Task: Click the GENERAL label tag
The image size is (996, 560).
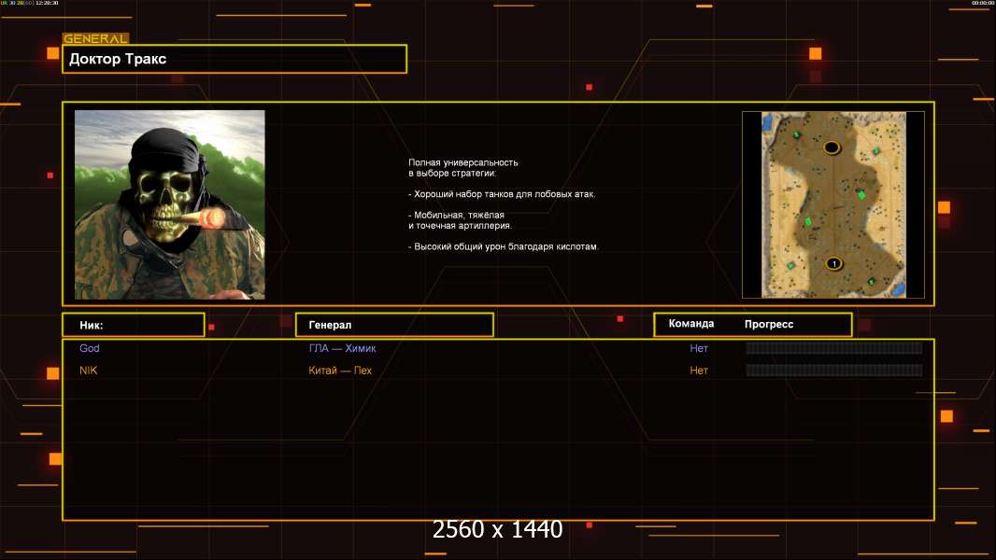Action: (95, 39)
